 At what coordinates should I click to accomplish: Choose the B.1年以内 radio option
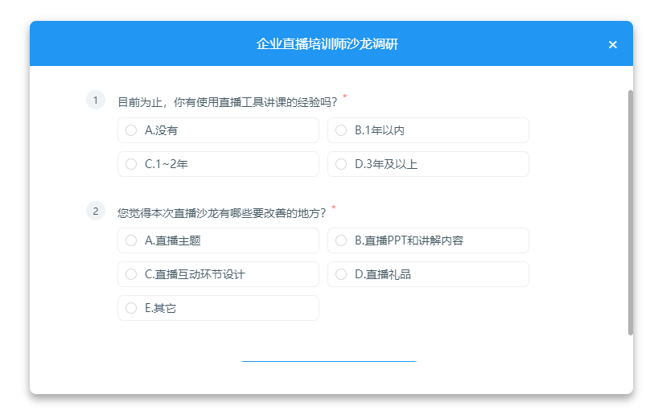coord(341,130)
